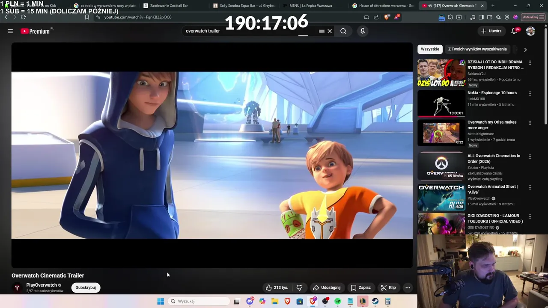Viewport: 548px width, 308px height.
Task: Click the taskbar Wyszukaj search box
Action: (x=198, y=301)
